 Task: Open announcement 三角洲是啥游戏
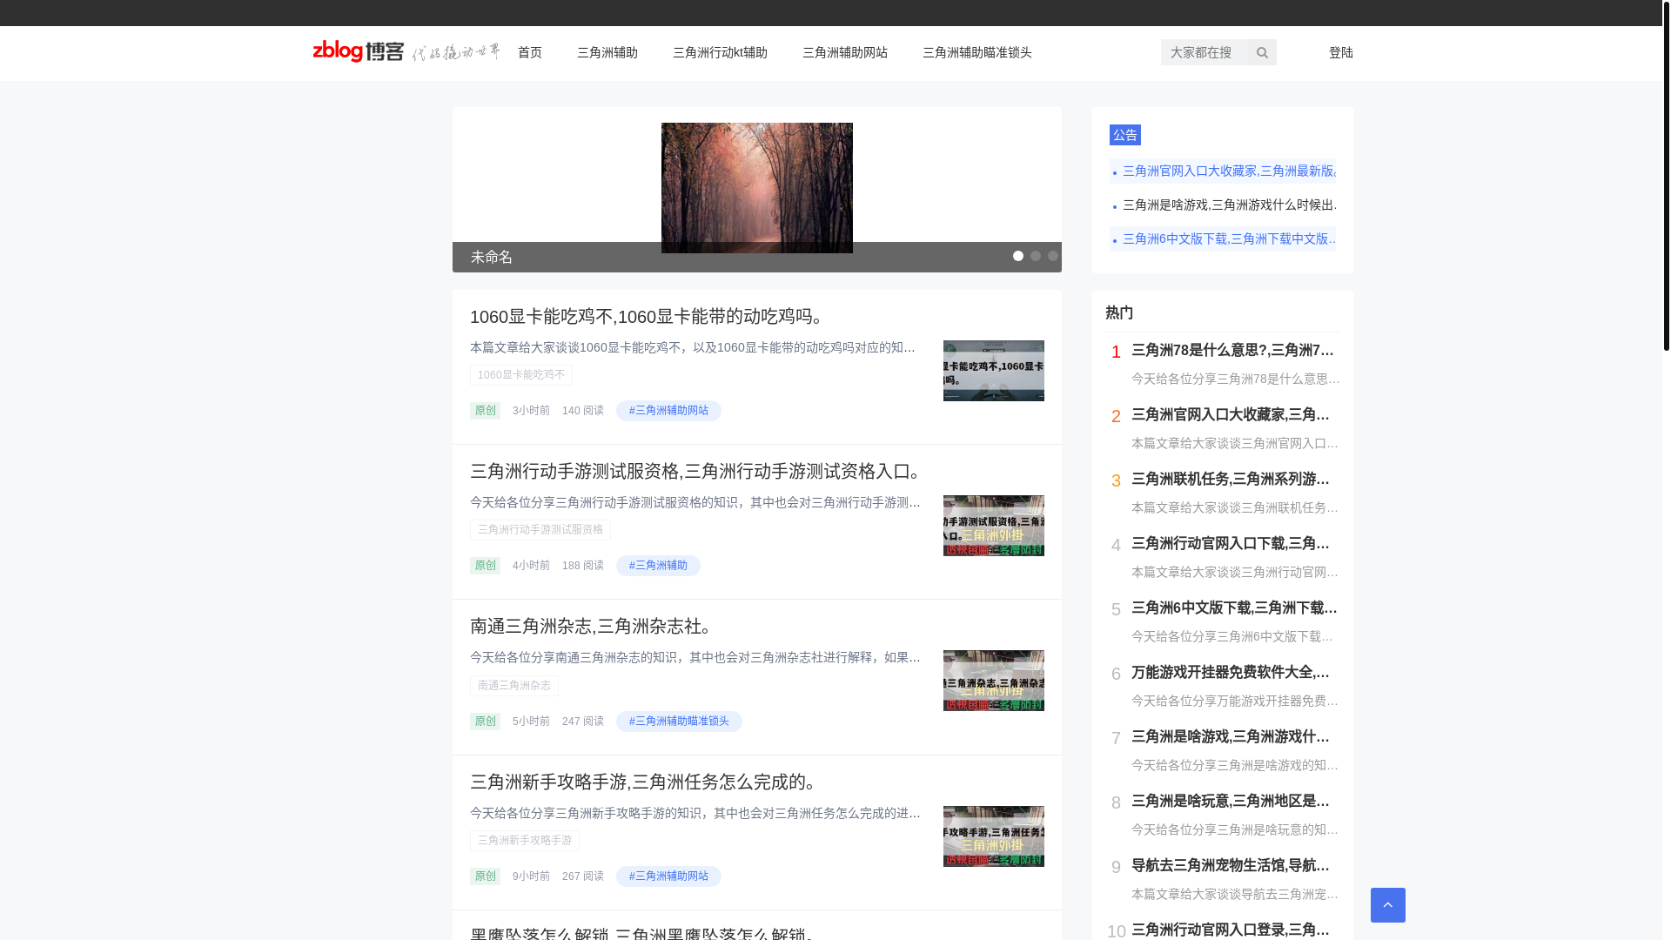(1223, 205)
